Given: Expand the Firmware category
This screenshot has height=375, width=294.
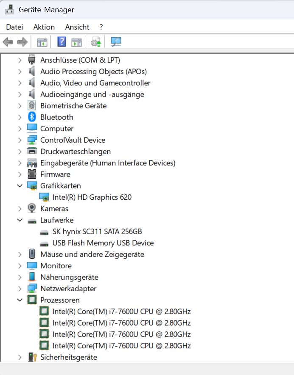Looking at the screenshot, I should pyautogui.click(x=20, y=174).
